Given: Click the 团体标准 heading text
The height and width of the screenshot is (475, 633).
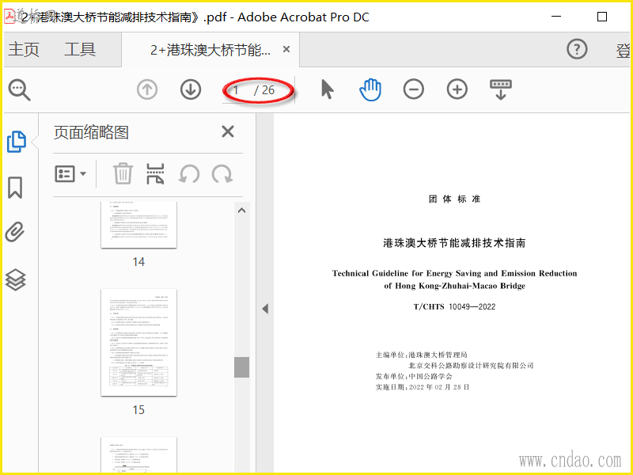Looking at the screenshot, I should click(x=454, y=199).
